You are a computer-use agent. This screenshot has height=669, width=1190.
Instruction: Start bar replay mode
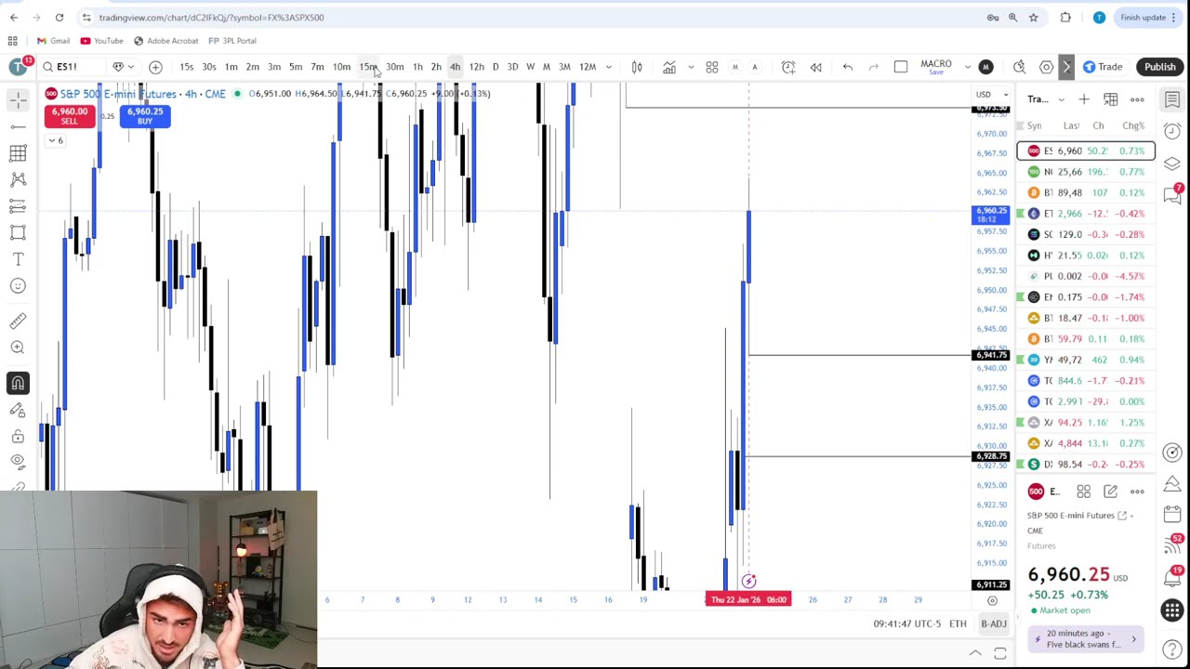816,67
